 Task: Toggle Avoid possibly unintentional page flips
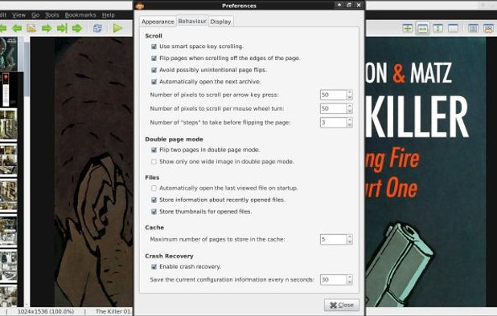pyautogui.click(x=154, y=70)
